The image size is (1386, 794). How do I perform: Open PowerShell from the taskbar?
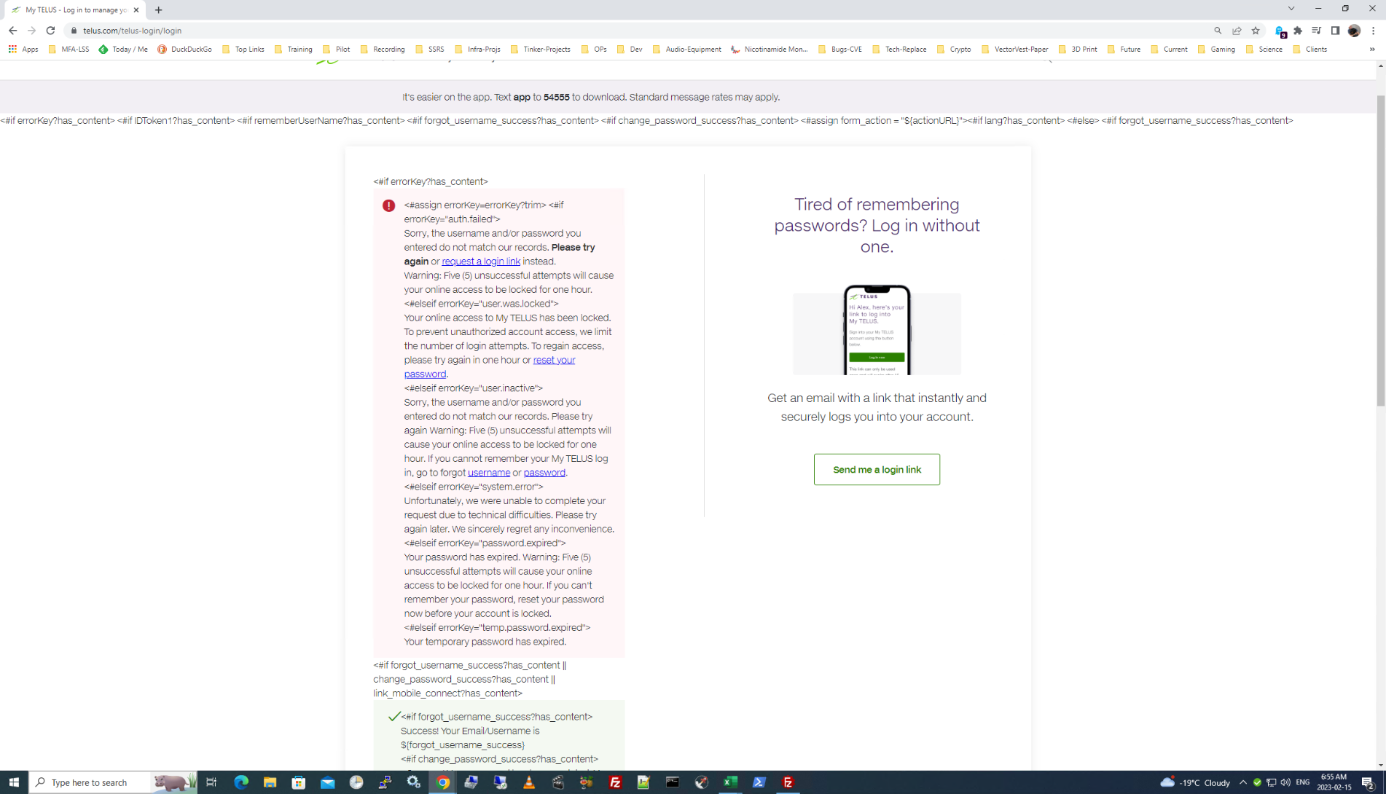pos(759,782)
